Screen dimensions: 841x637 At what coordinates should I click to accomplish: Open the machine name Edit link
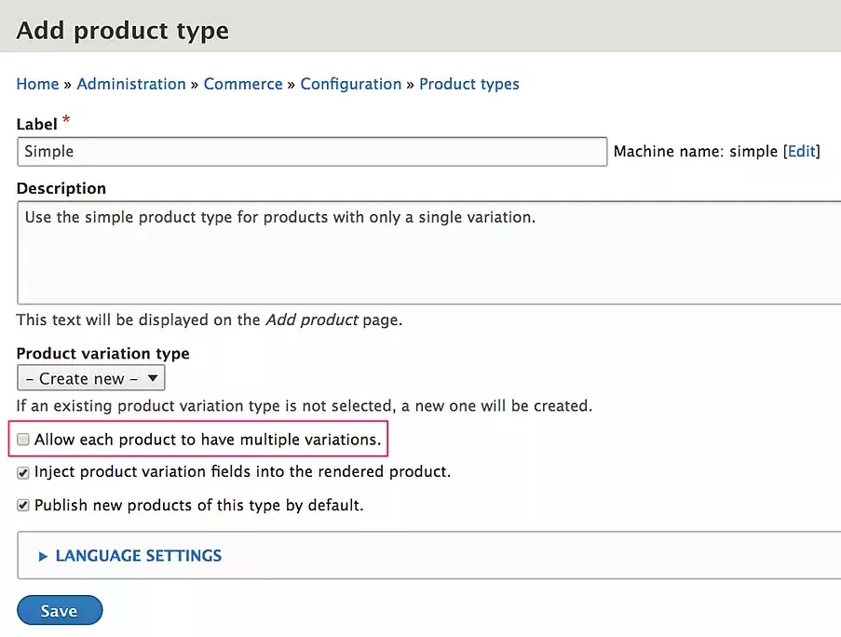[802, 151]
